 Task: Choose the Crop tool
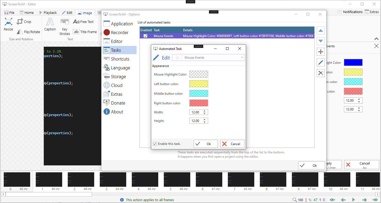(x=24, y=22)
